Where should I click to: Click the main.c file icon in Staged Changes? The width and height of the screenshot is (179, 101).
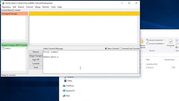pyautogui.click(x=3, y=49)
